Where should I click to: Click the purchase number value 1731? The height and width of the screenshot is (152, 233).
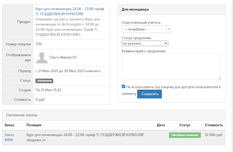click(39, 44)
